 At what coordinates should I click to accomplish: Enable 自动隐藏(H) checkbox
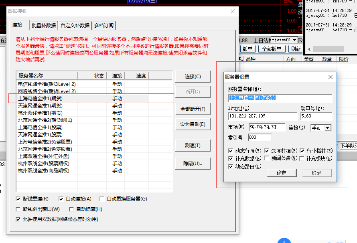(x=71, y=209)
